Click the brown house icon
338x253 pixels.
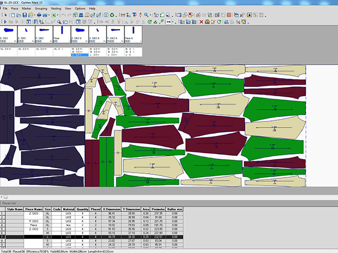pos(207,22)
